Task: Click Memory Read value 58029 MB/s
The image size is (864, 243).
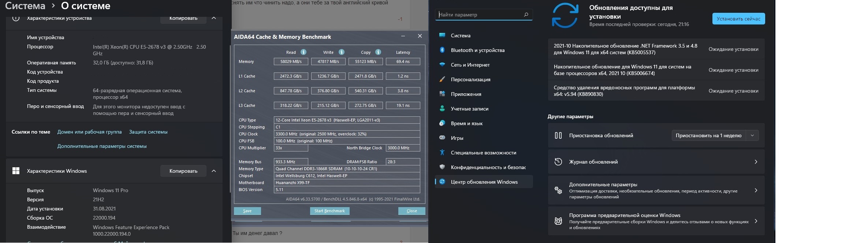Action: (291, 61)
